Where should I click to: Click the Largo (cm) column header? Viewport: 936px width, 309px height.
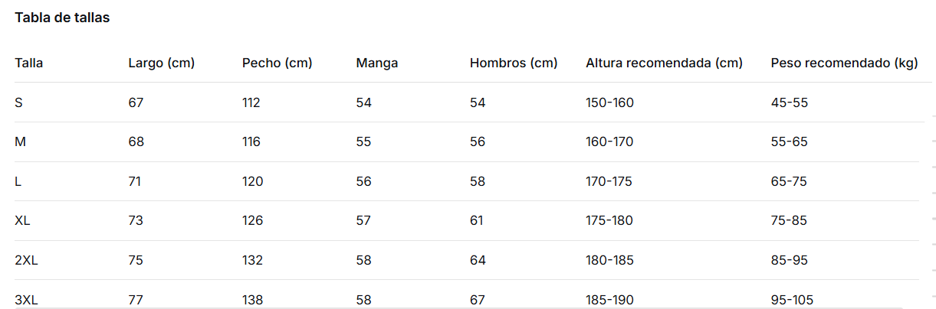(x=162, y=63)
